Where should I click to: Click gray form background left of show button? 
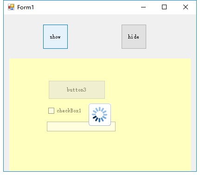tap(23, 37)
